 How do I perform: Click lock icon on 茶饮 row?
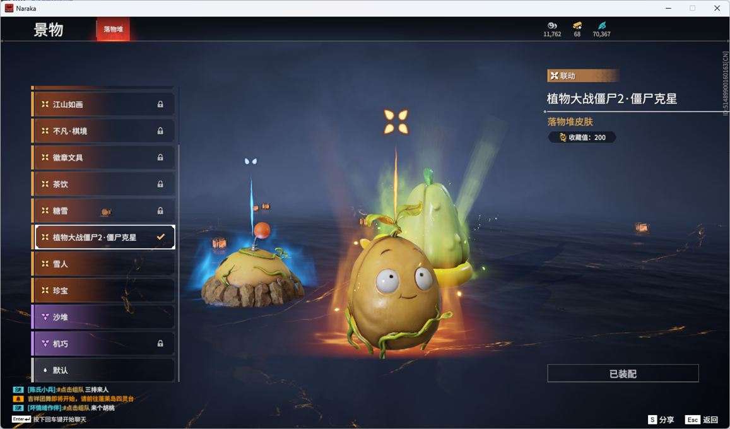[x=160, y=184]
